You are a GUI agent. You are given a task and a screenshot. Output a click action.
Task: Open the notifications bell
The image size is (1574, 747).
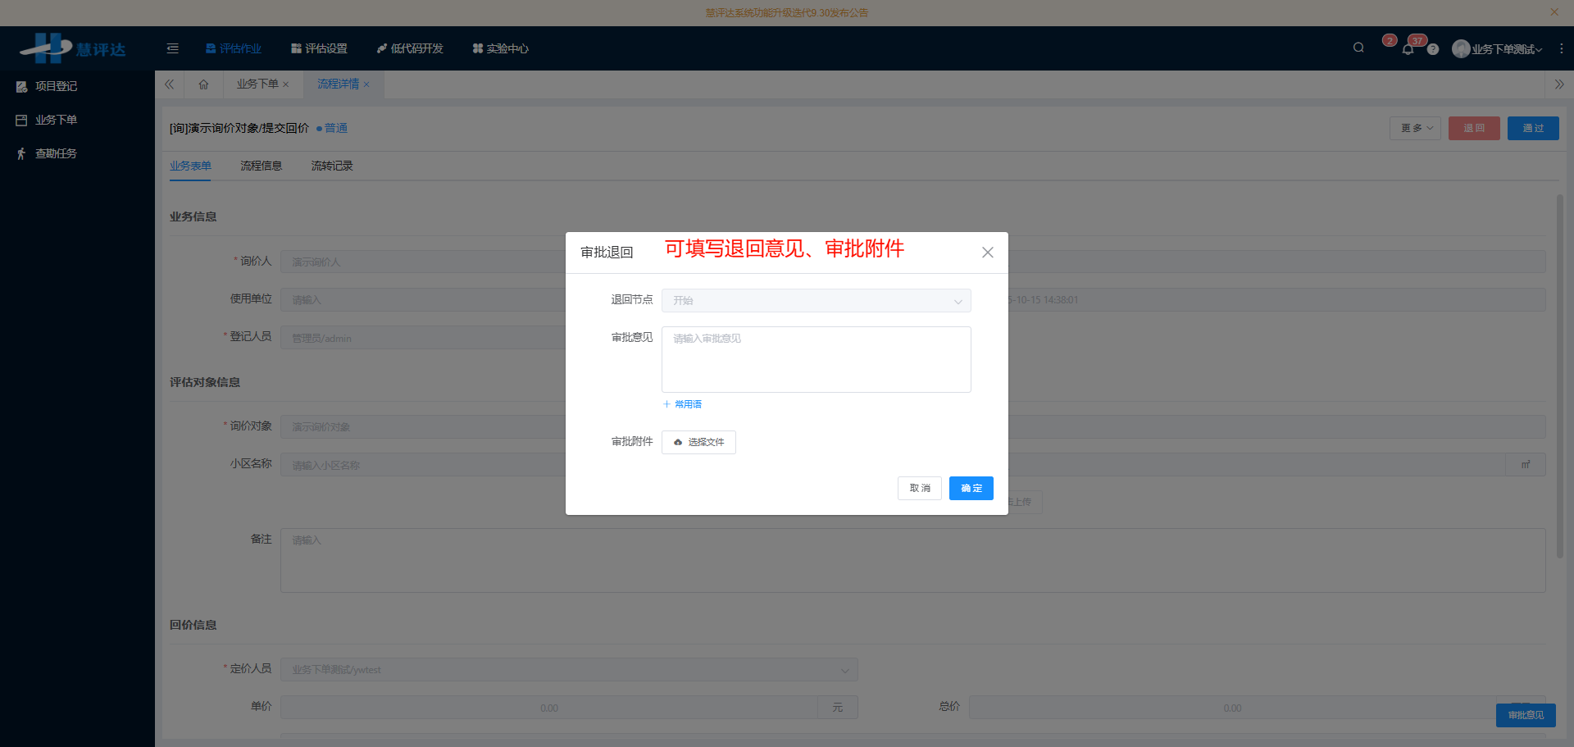pyautogui.click(x=1408, y=49)
